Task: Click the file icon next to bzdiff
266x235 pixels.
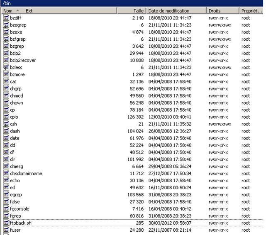Action: [6, 18]
